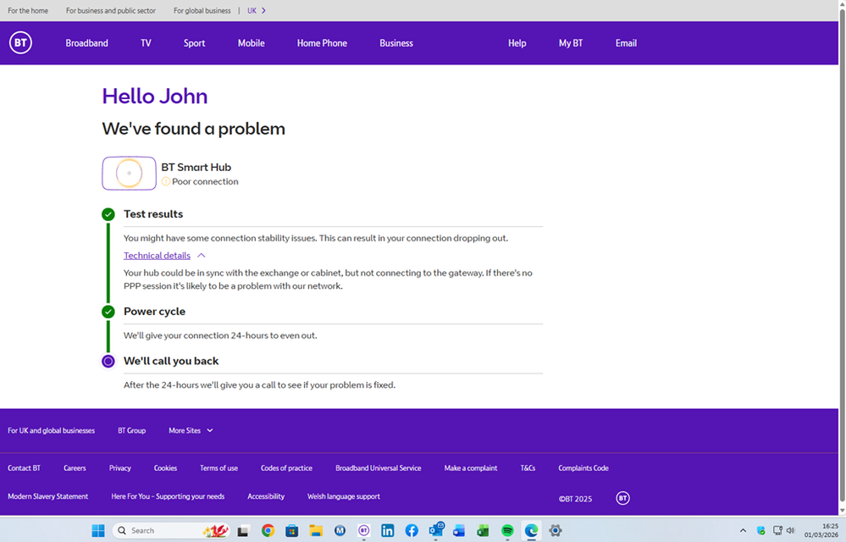Screen dimensions: 846x542
Task: Open Microsoft Excel from the taskbar
Action: point(483,531)
